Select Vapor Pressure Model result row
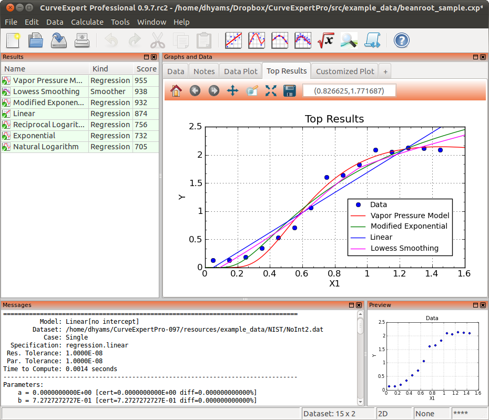 click(x=47, y=80)
